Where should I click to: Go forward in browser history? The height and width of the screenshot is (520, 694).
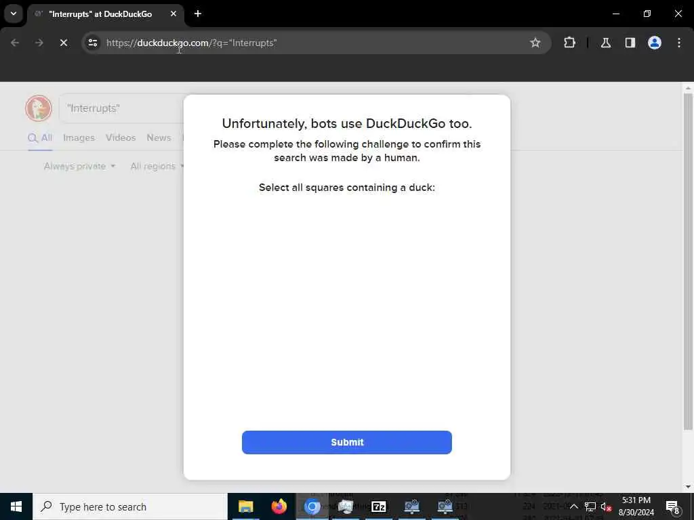tap(39, 43)
